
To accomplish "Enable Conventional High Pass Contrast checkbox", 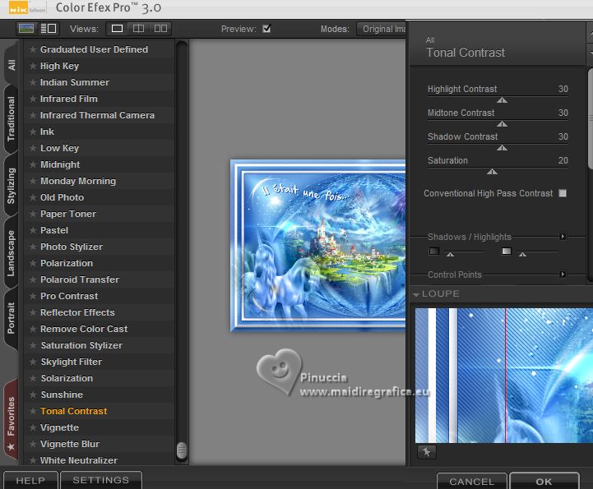I will tap(563, 193).
